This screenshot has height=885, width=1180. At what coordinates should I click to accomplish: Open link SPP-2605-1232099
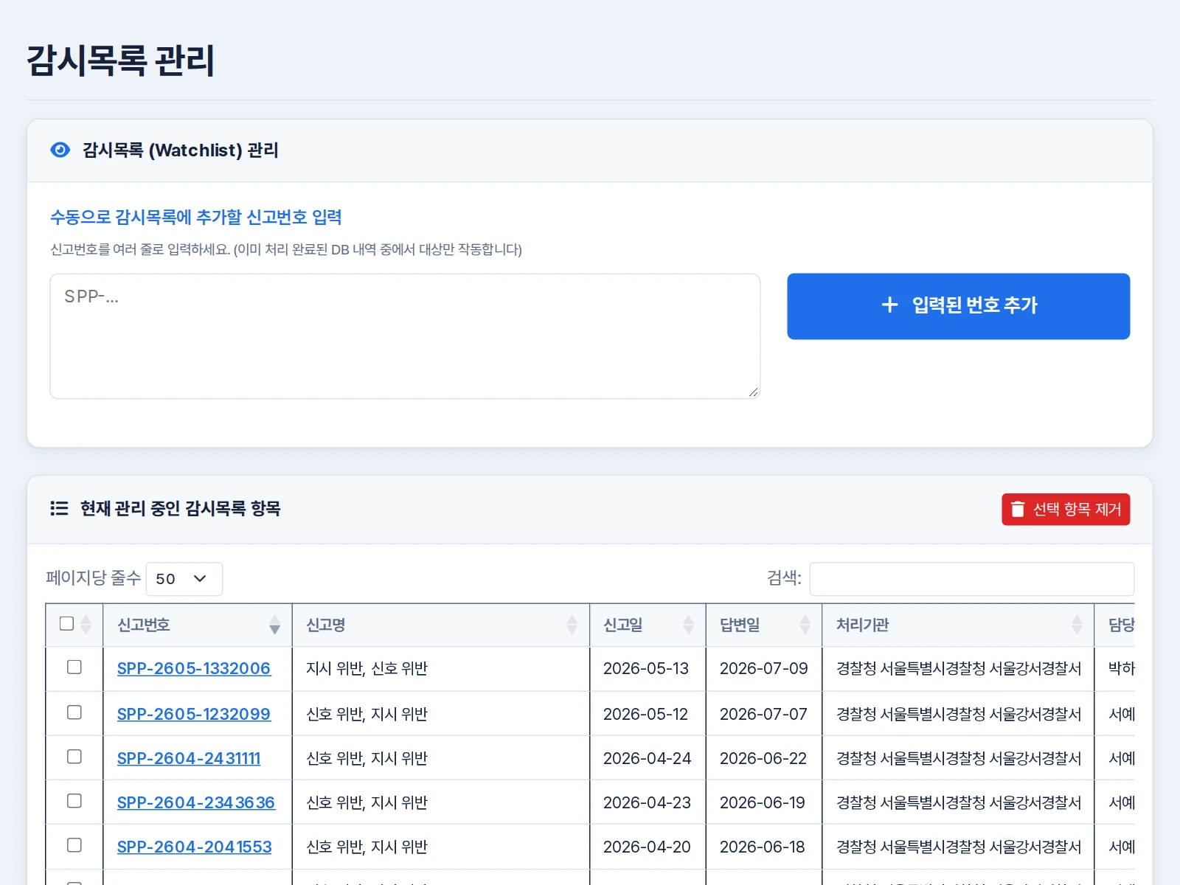(x=194, y=714)
